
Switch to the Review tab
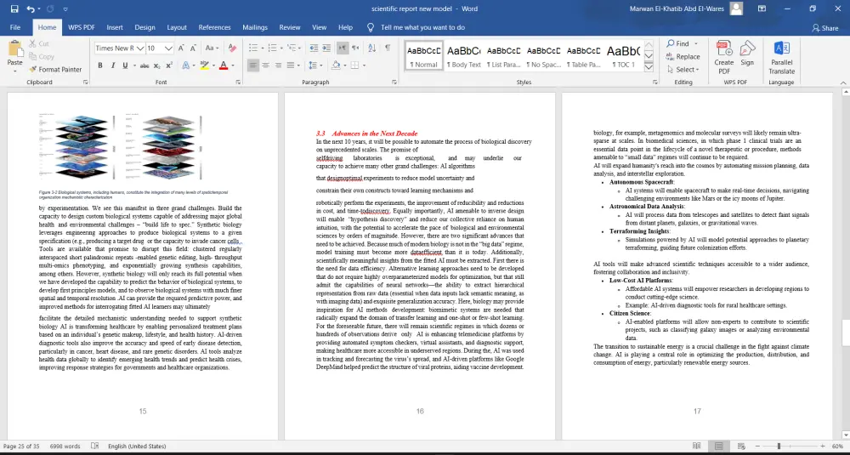pyautogui.click(x=290, y=27)
